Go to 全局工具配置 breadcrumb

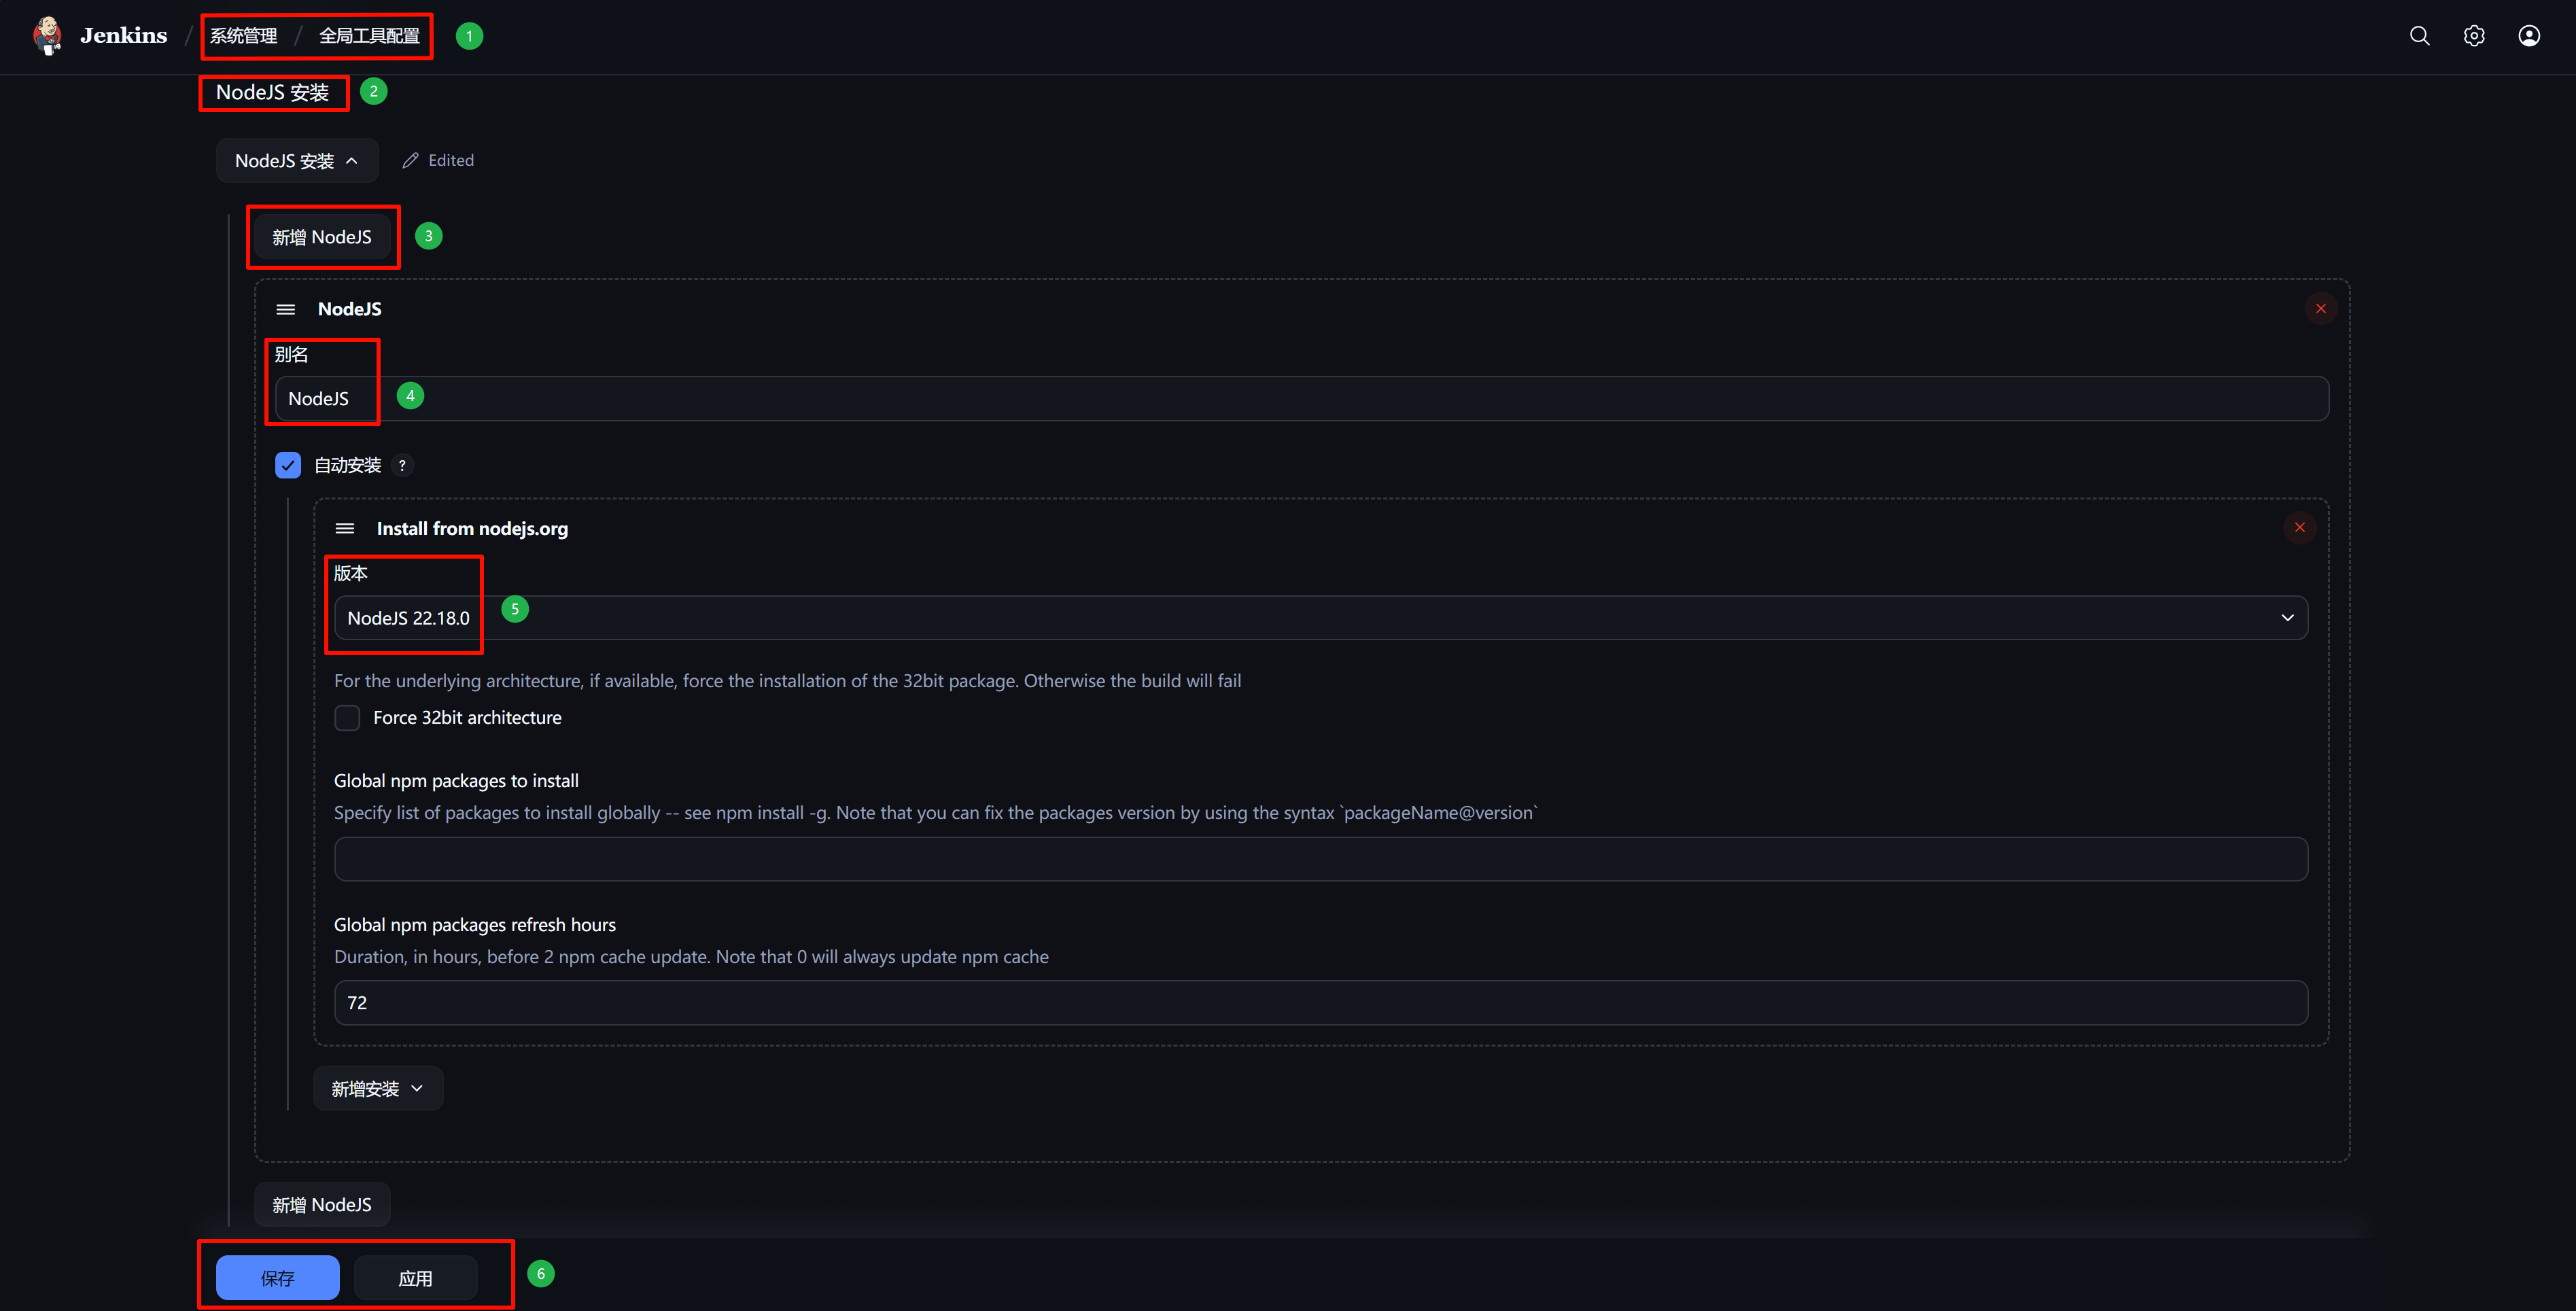point(369,36)
